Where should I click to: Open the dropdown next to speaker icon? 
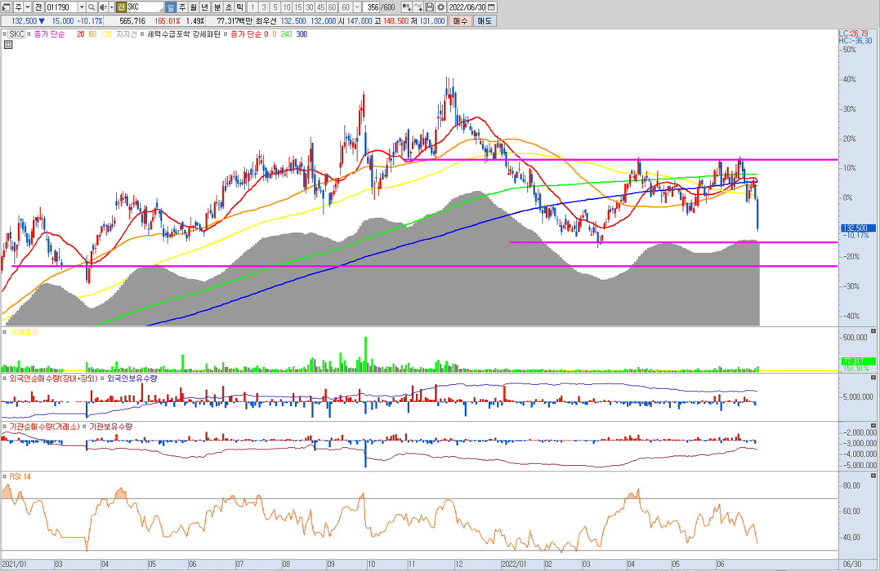point(111,8)
